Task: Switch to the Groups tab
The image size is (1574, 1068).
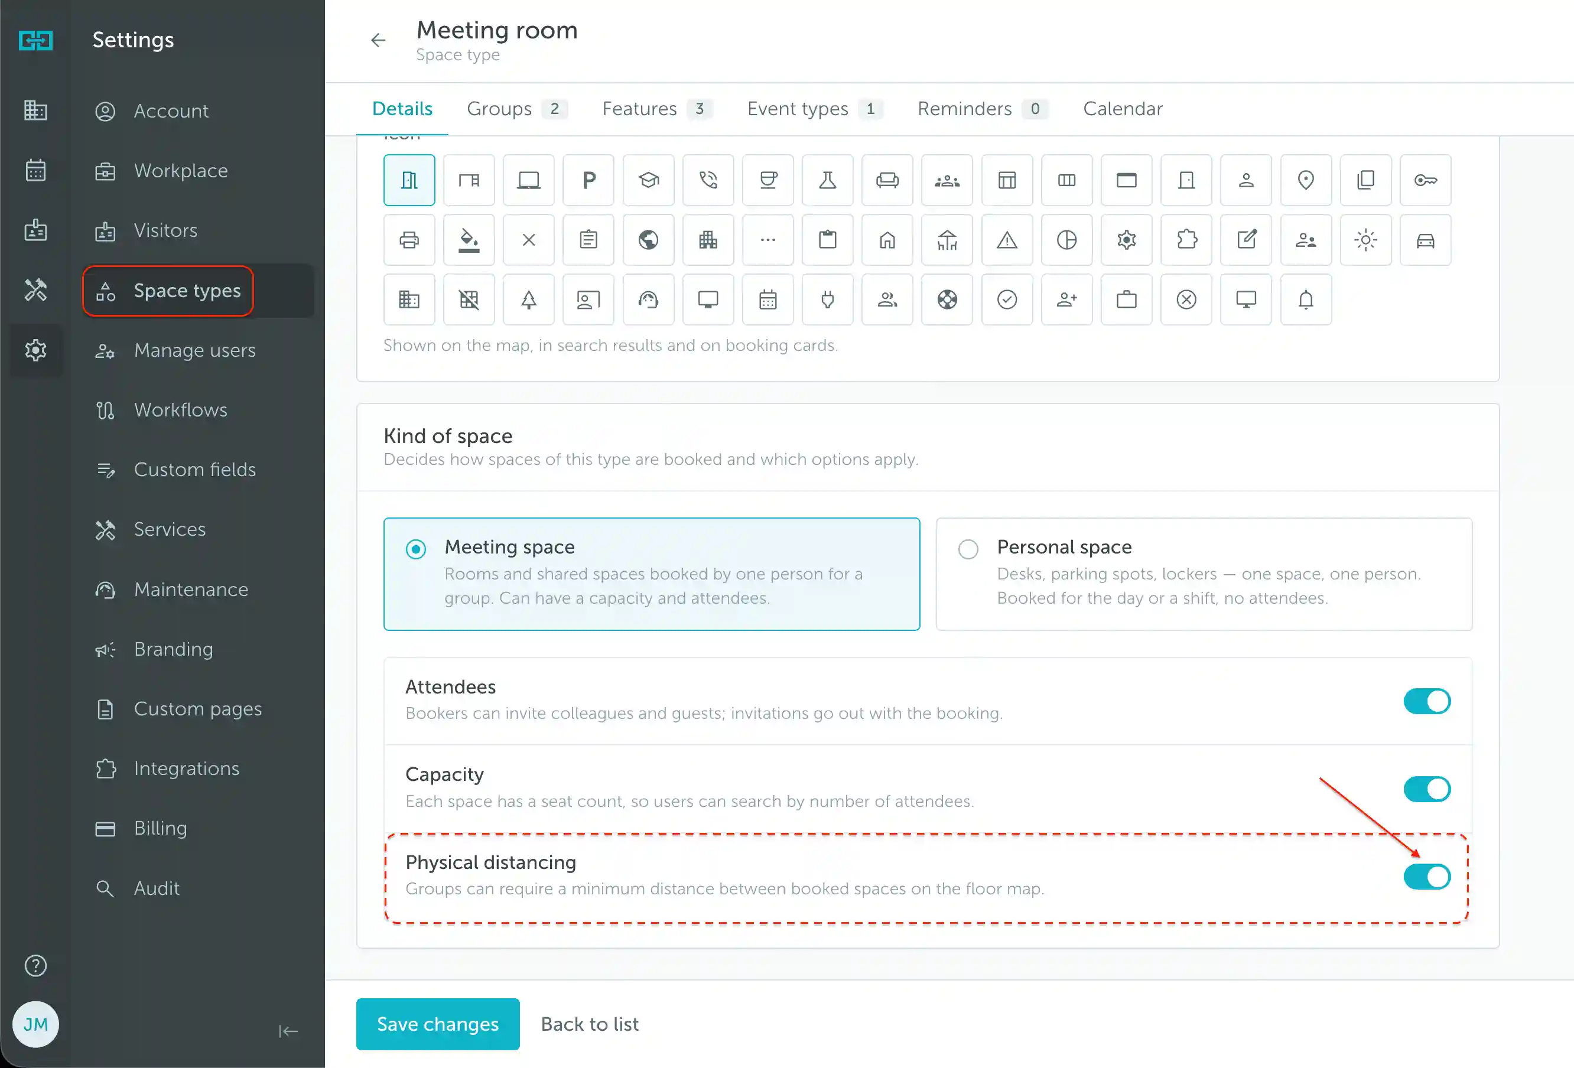Action: (x=517, y=109)
